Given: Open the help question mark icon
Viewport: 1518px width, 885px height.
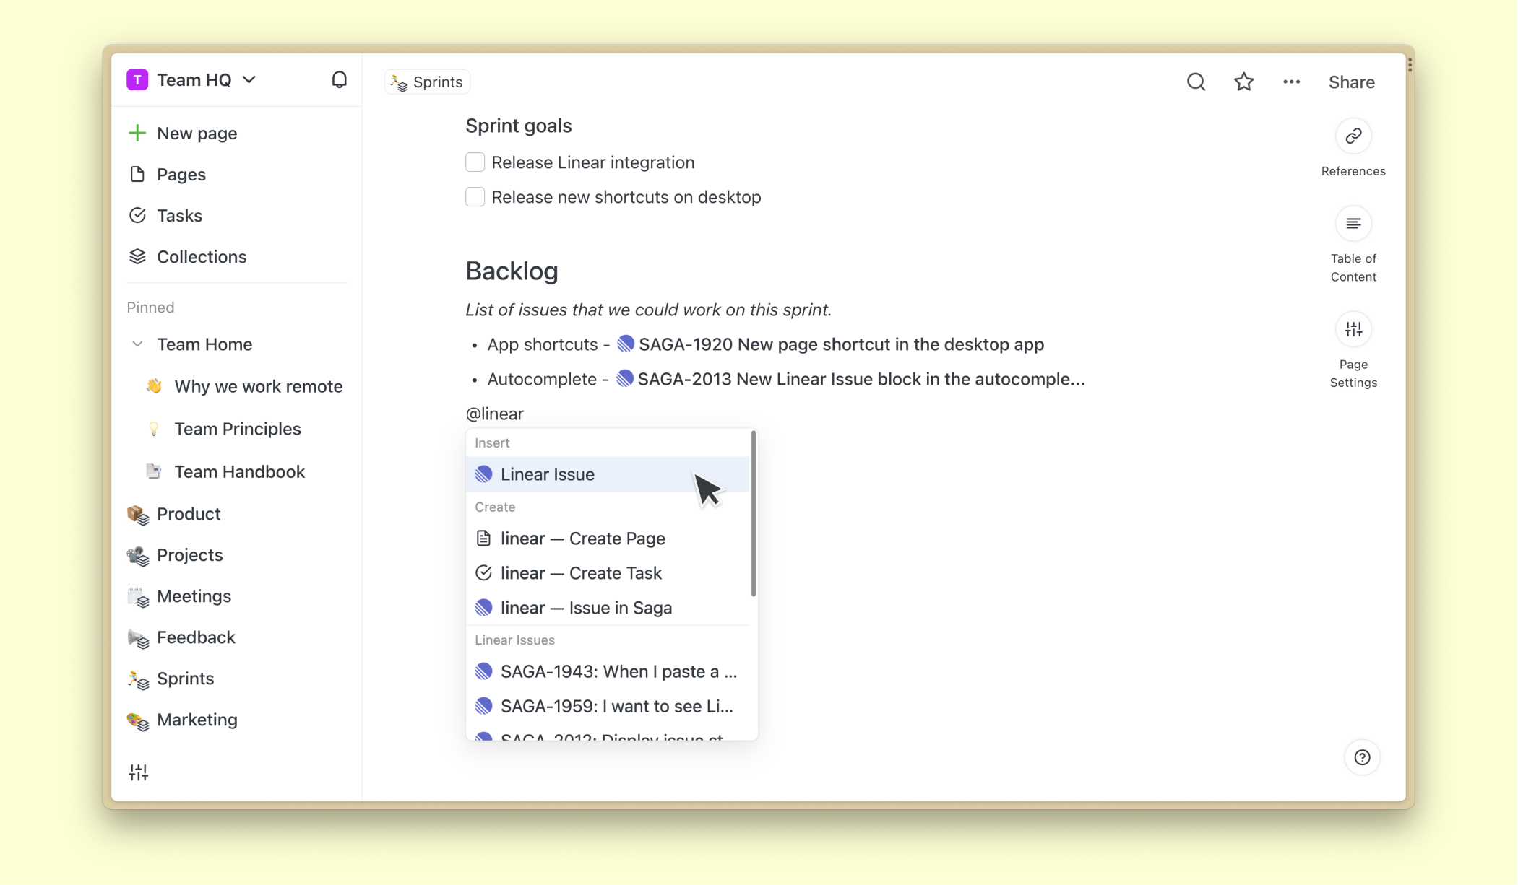Looking at the screenshot, I should pos(1362,757).
